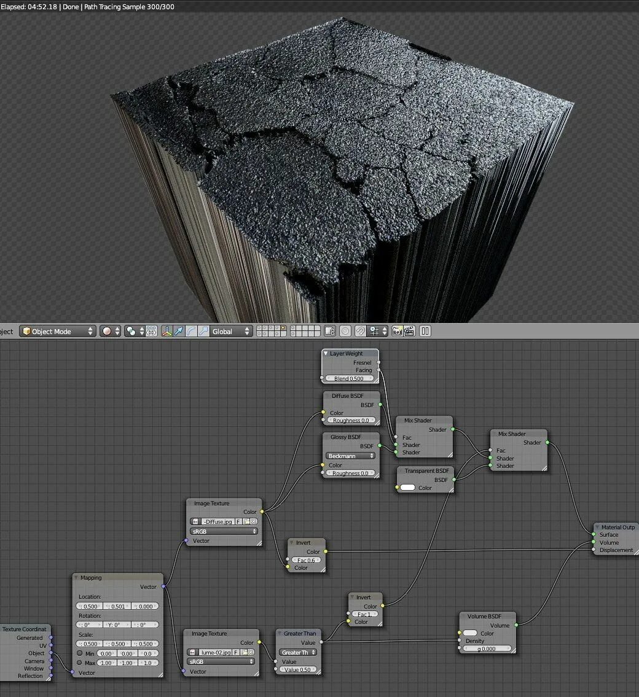
Task: Click the proportional editing circle icon
Action: point(345,331)
